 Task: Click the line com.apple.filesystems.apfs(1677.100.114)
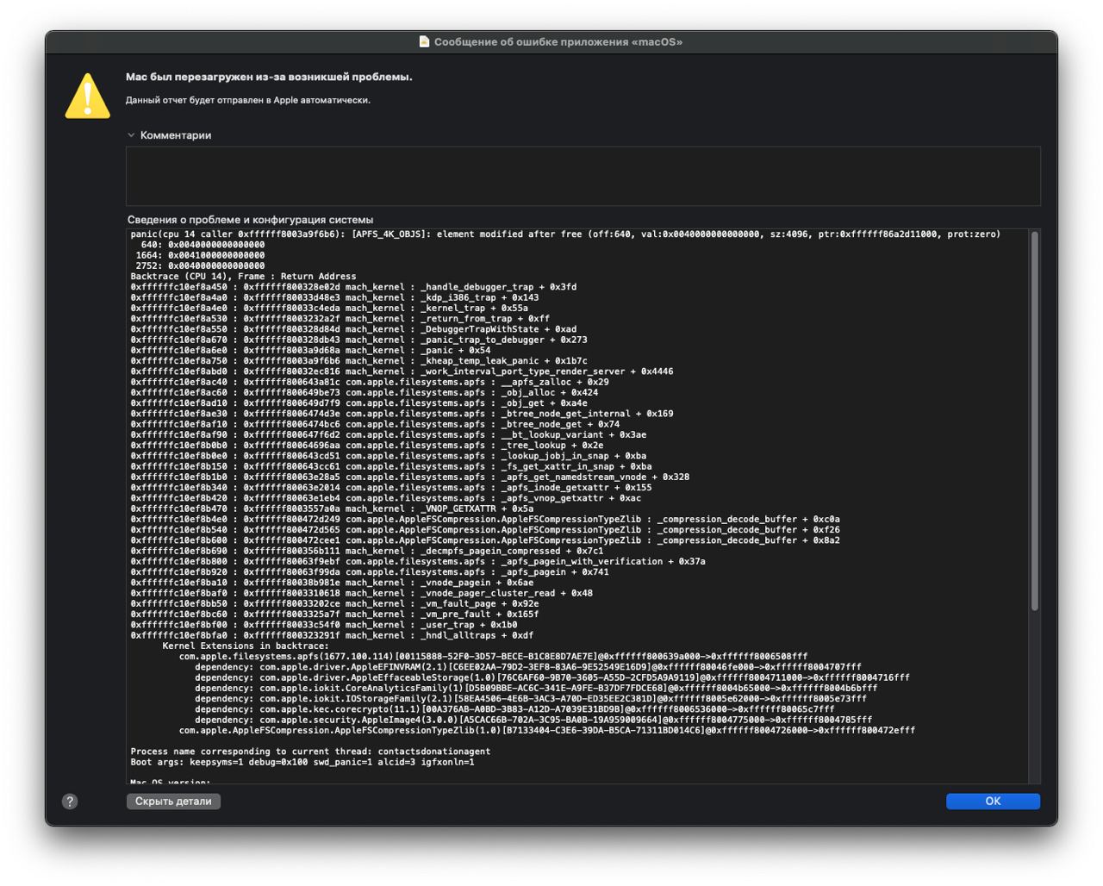click(x=494, y=657)
